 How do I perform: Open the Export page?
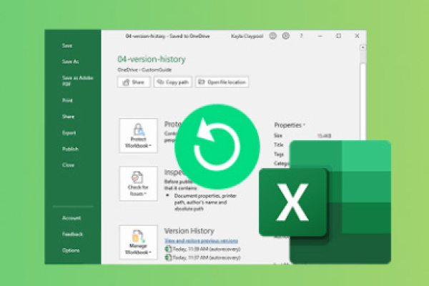coord(69,133)
